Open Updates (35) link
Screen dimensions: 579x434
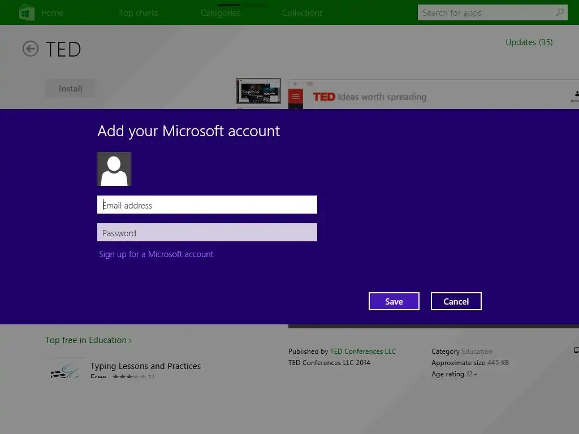tap(529, 42)
